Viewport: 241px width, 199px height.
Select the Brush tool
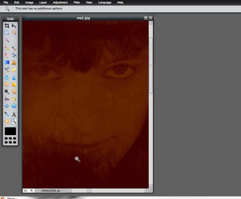tap(14, 48)
